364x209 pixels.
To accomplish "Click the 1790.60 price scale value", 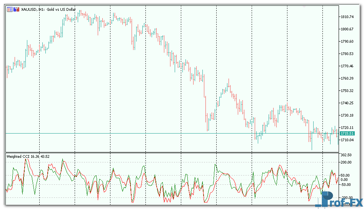I will click(347, 42).
